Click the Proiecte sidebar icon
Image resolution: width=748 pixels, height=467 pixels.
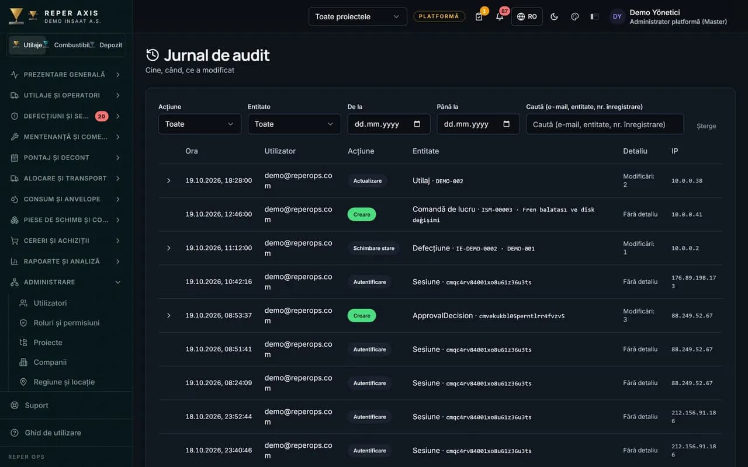(x=23, y=343)
